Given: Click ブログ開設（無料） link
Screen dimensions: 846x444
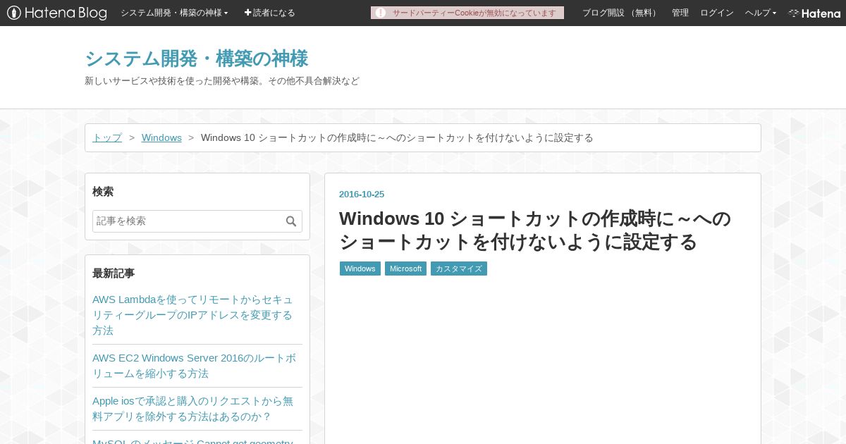Looking at the screenshot, I should (620, 13).
